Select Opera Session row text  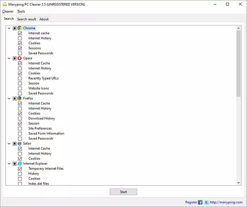click(34, 84)
